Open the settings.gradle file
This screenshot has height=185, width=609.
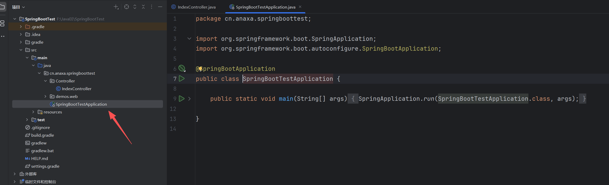[45, 166]
